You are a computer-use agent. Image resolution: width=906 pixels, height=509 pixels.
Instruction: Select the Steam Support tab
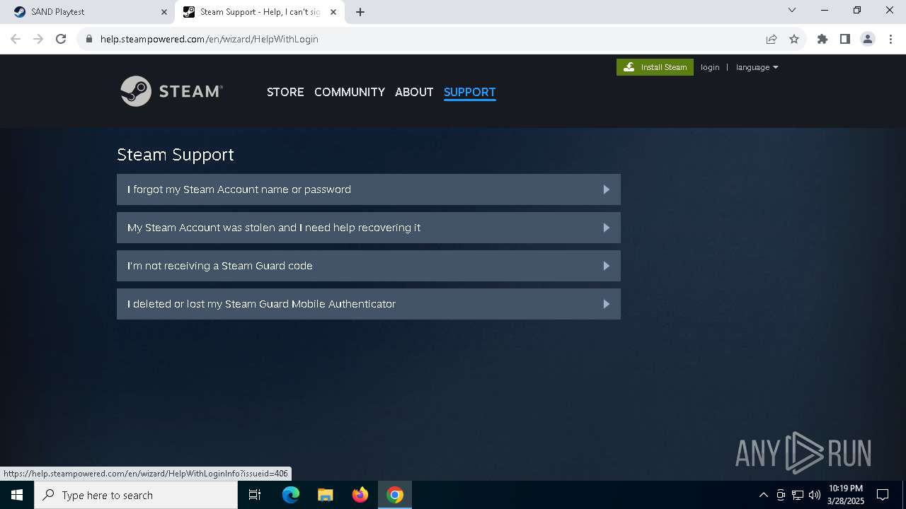[x=260, y=12]
